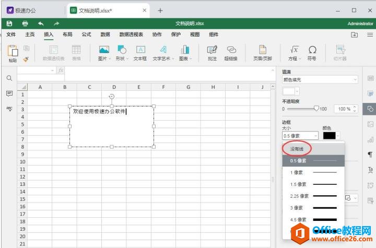Switch to the 视图 tab
The width and height of the screenshot is (376, 248).
(x=195, y=34)
